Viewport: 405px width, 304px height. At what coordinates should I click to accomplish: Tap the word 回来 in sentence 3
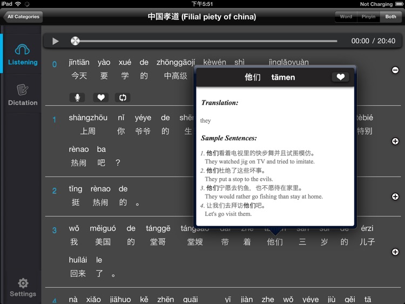point(78,274)
